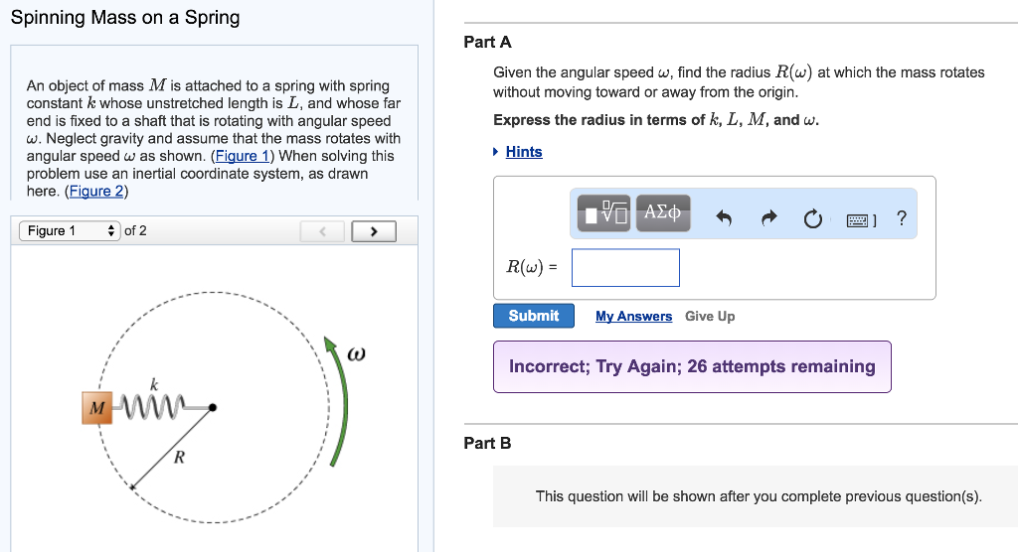Open the Figure 1 selector dropdown
Screen dimensions: 1018x552
(70, 231)
